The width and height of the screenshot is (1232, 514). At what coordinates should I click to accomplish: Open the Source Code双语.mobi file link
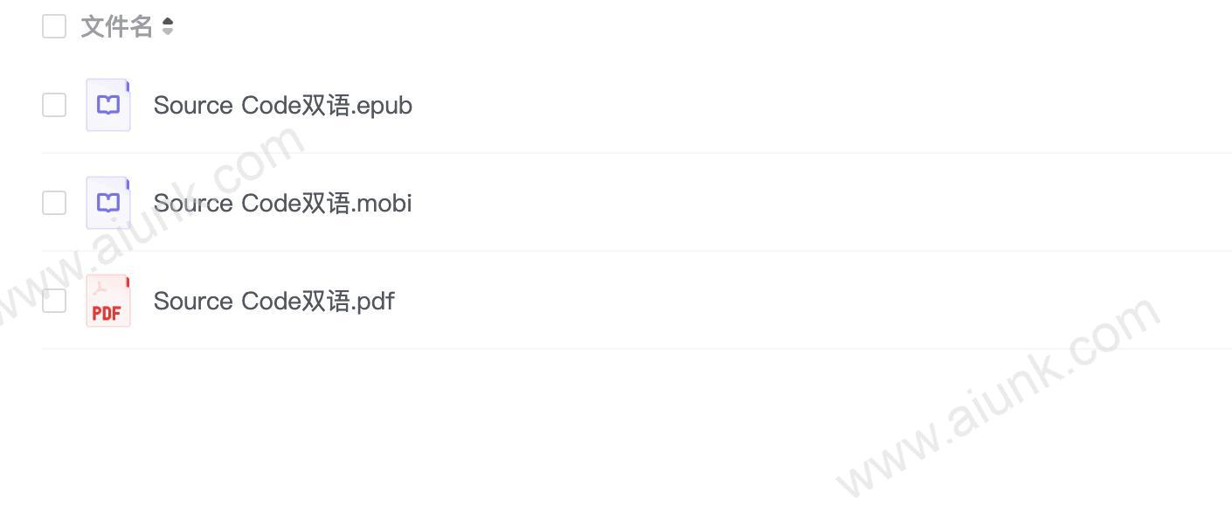click(x=283, y=203)
